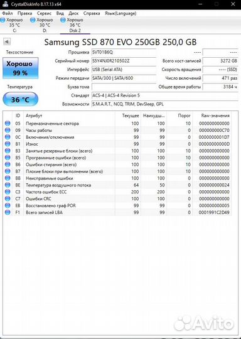Click the ID column header
This screenshot has height=339, width=241.
tap(18, 116)
